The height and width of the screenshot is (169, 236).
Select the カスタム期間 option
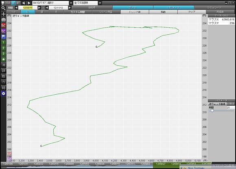(78, 12)
